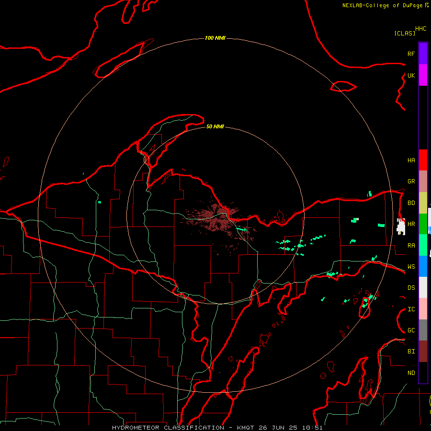
Task: Click the IC legend label
Action: pos(411,309)
